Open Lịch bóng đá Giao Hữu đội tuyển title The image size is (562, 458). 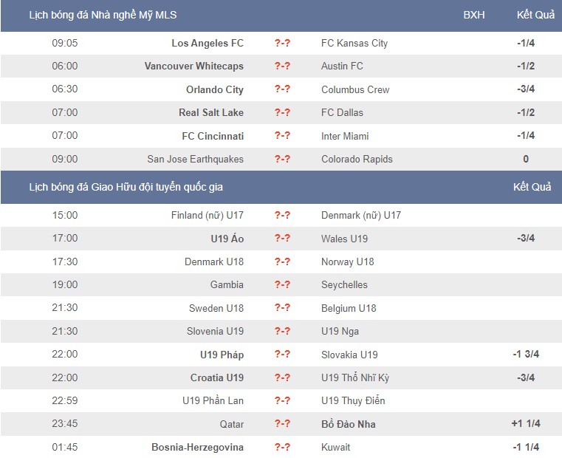coord(126,187)
